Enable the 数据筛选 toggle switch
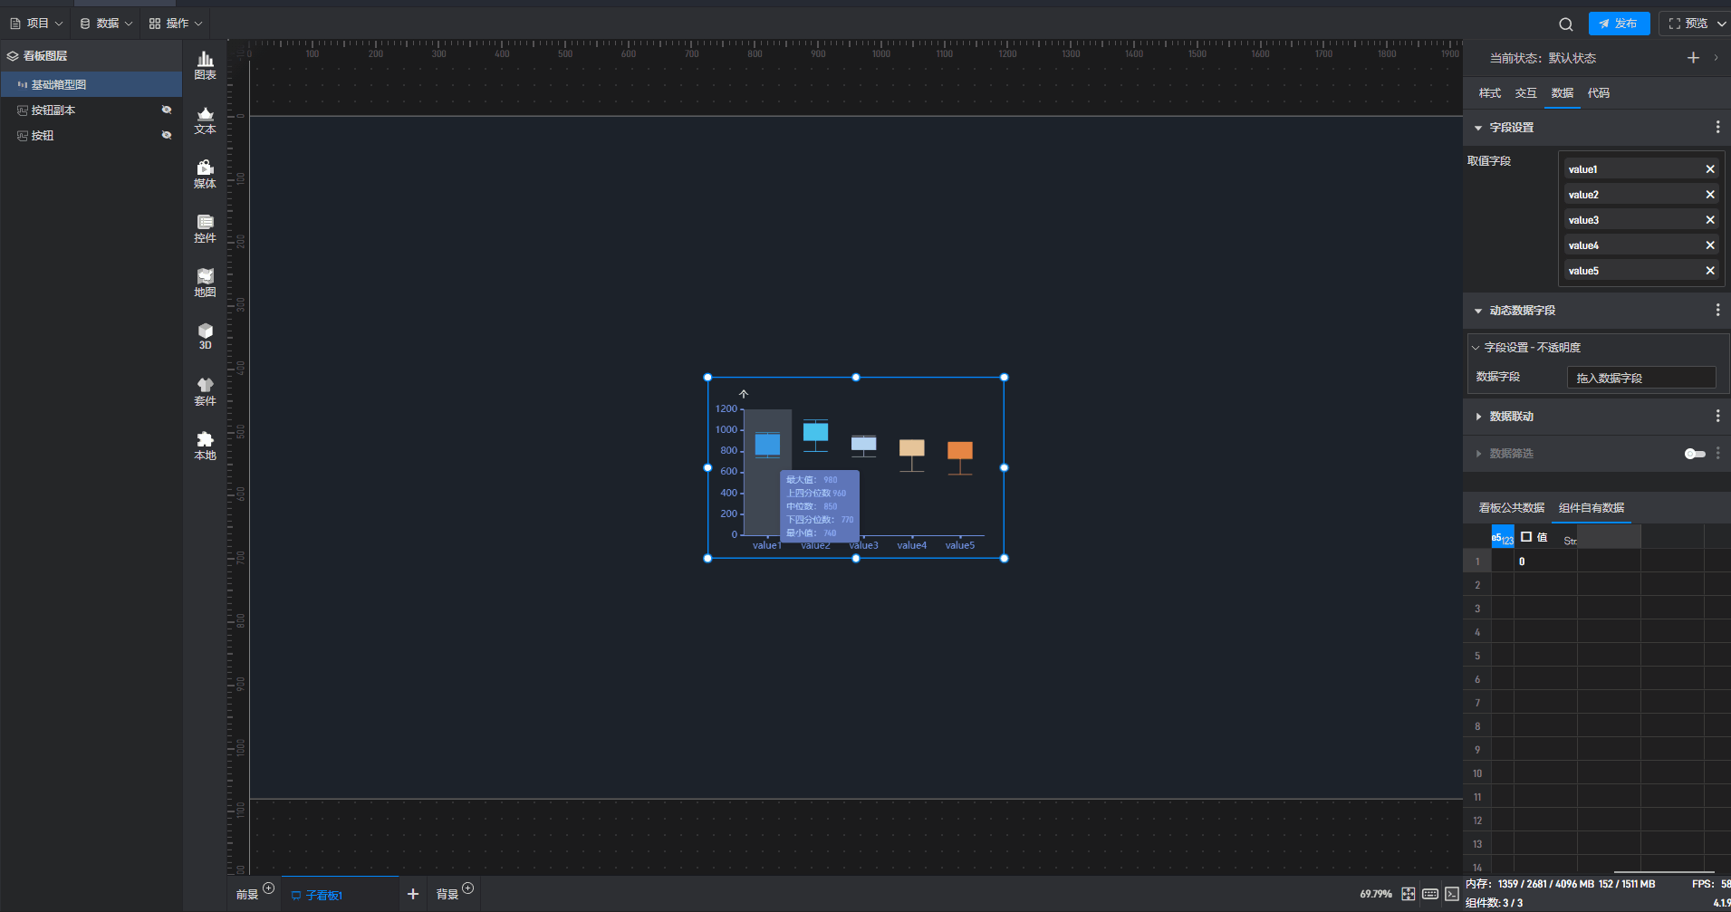1731x912 pixels. [1694, 454]
